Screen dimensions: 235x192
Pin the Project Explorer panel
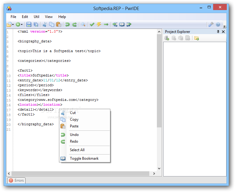(218, 32)
